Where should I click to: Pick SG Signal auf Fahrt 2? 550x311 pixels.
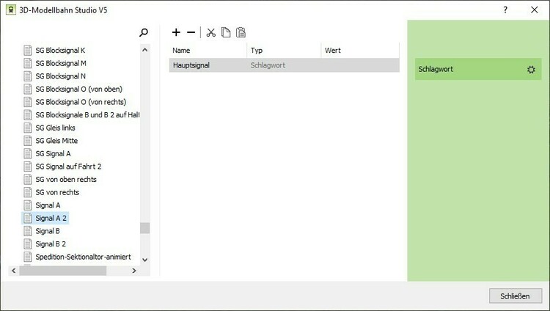[68, 167]
